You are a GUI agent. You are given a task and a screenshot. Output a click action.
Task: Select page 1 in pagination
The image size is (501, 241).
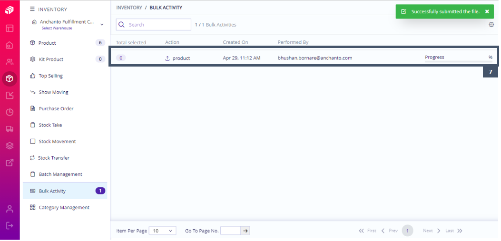tap(407, 231)
